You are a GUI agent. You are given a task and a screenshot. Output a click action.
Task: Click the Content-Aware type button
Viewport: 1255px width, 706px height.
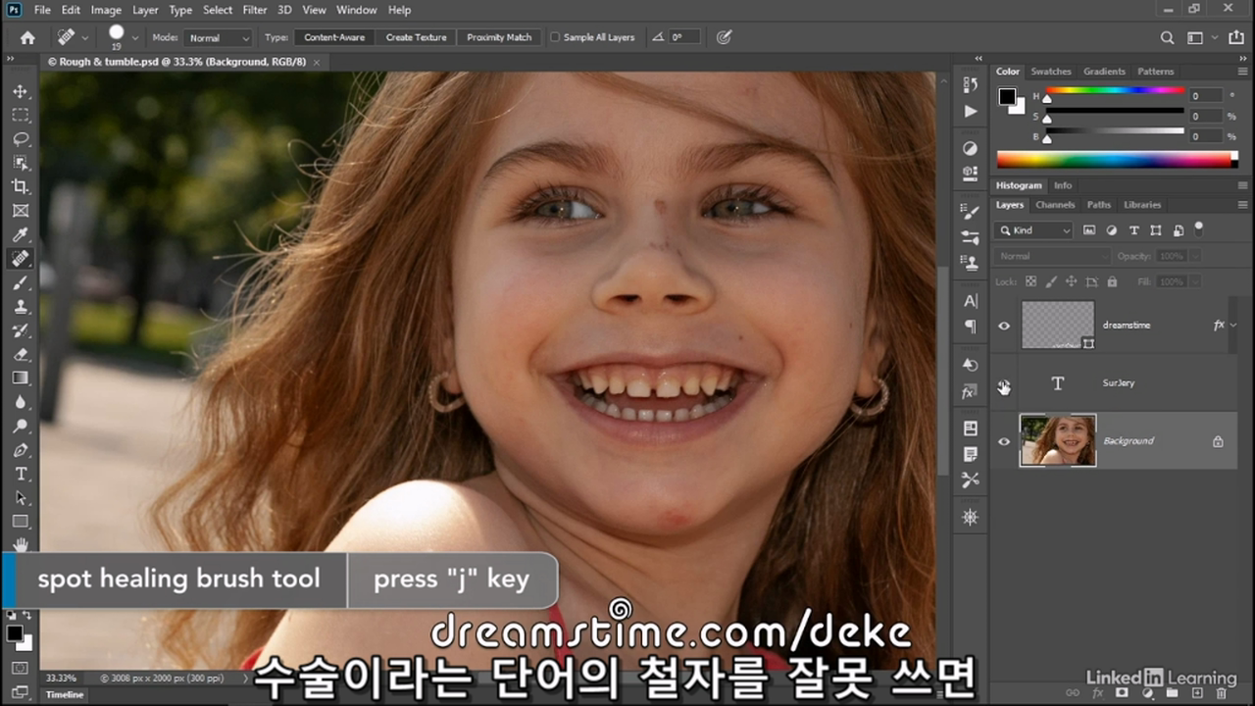tap(334, 37)
